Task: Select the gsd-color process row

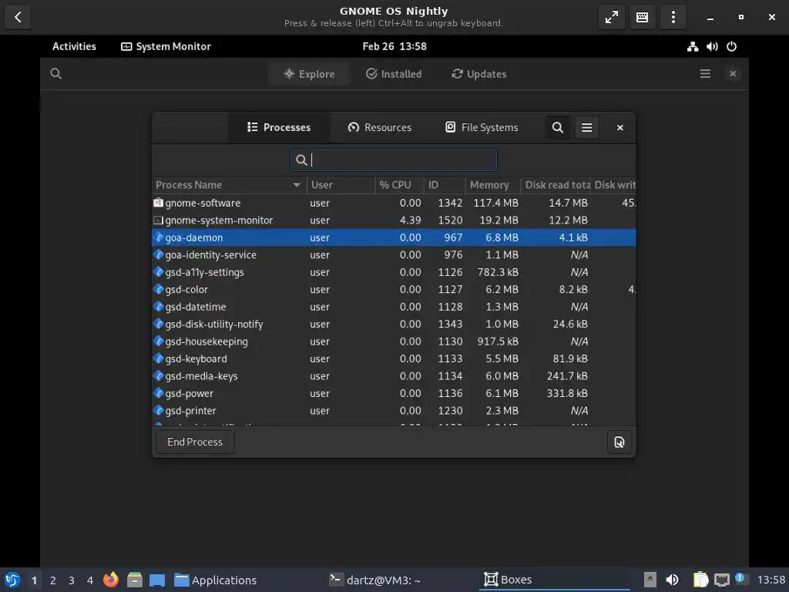Action: pyautogui.click(x=394, y=290)
